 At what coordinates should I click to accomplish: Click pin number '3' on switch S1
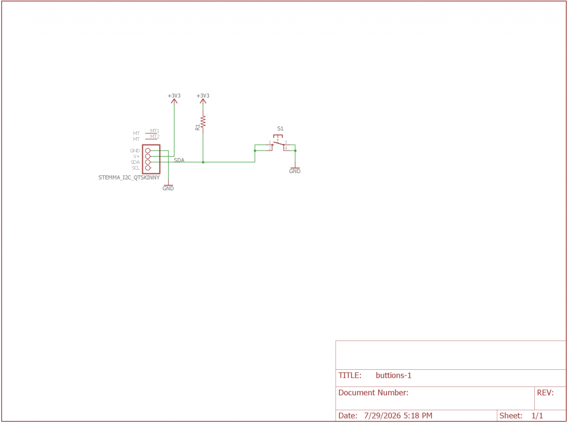click(286, 142)
